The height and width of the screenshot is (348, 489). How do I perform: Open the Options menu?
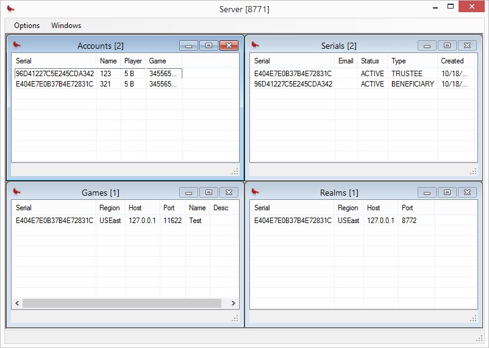pos(27,26)
